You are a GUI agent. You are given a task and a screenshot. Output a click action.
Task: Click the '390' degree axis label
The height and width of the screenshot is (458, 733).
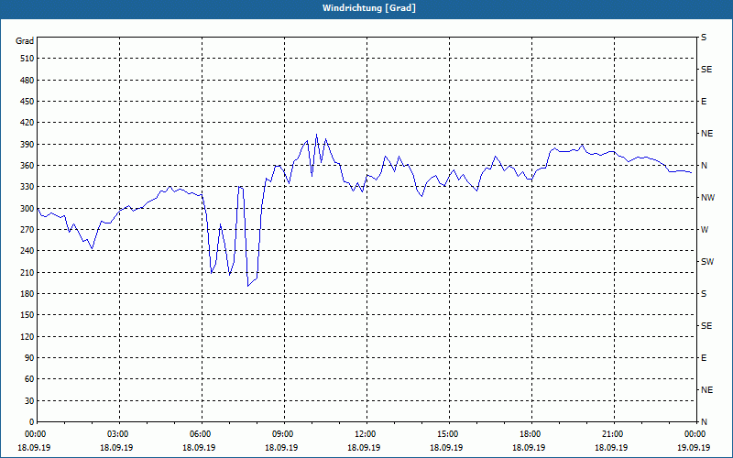(27, 145)
